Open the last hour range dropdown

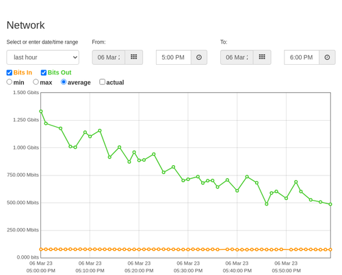click(43, 57)
